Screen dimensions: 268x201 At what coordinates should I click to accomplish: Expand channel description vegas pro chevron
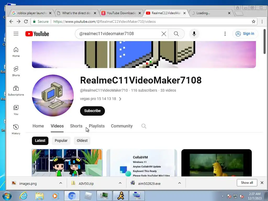120,99
